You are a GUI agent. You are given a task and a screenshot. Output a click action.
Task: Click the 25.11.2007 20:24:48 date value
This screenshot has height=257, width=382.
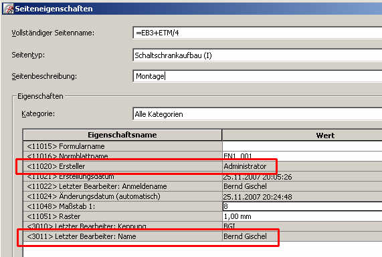[258, 197]
